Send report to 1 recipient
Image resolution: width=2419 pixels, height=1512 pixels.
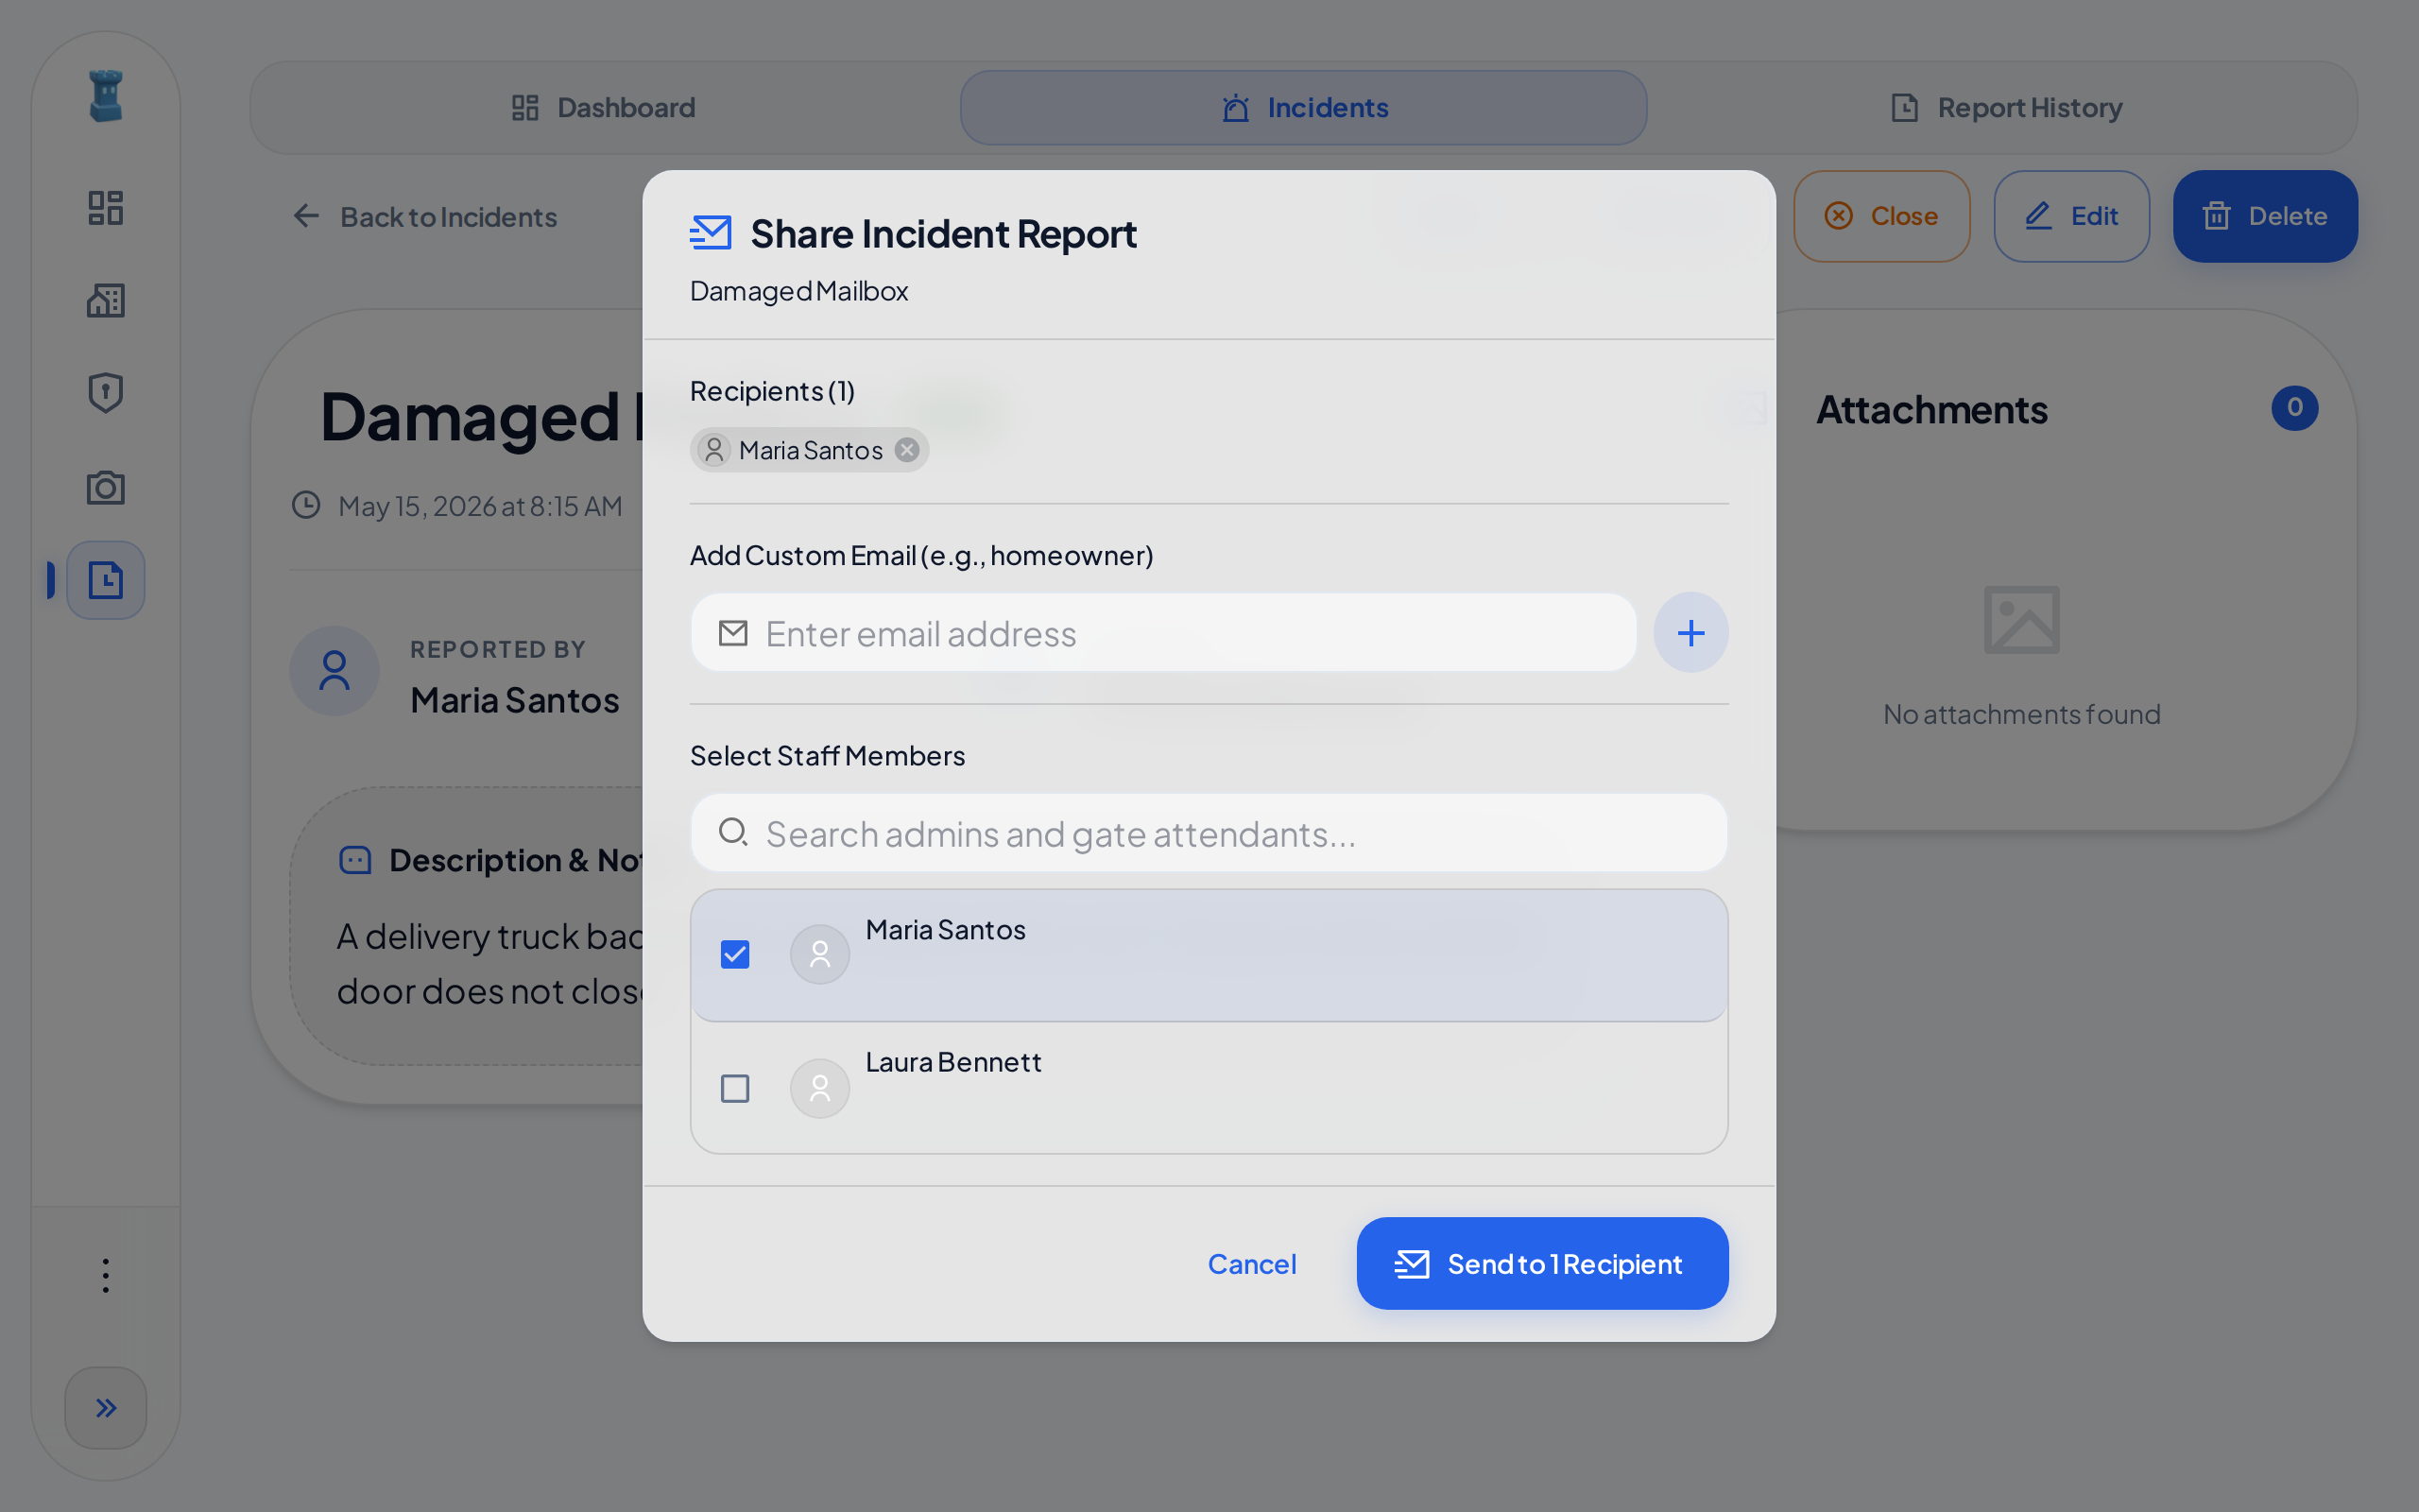(1542, 1264)
